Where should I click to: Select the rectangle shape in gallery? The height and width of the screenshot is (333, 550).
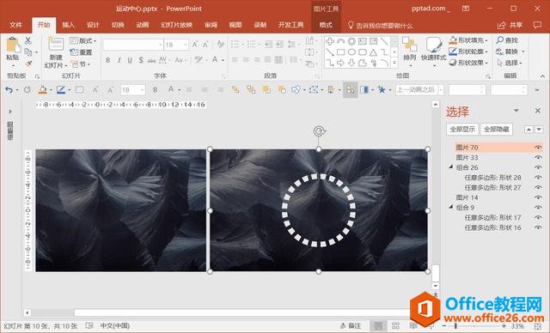(340, 52)
